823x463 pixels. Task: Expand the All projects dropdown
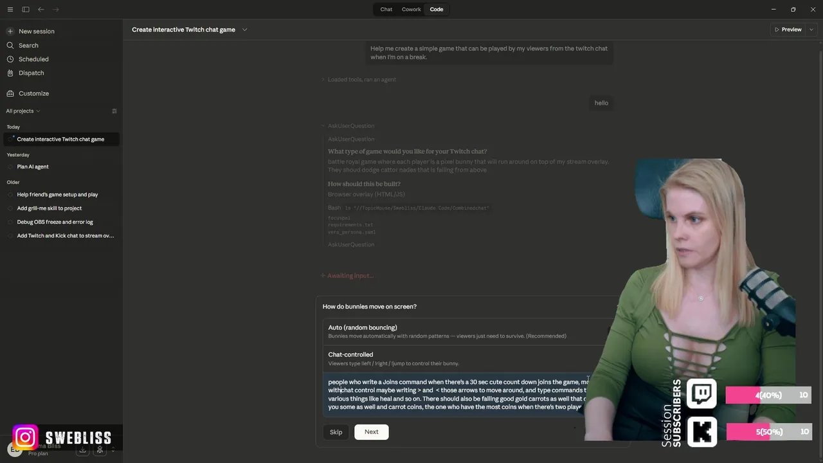pos(23,111)
